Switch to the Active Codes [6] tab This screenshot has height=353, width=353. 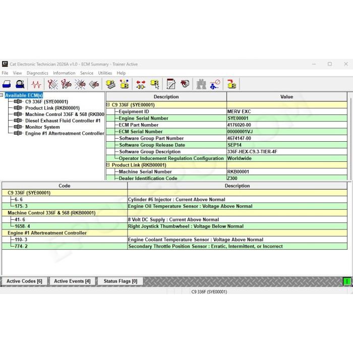[x=24, y=281]
